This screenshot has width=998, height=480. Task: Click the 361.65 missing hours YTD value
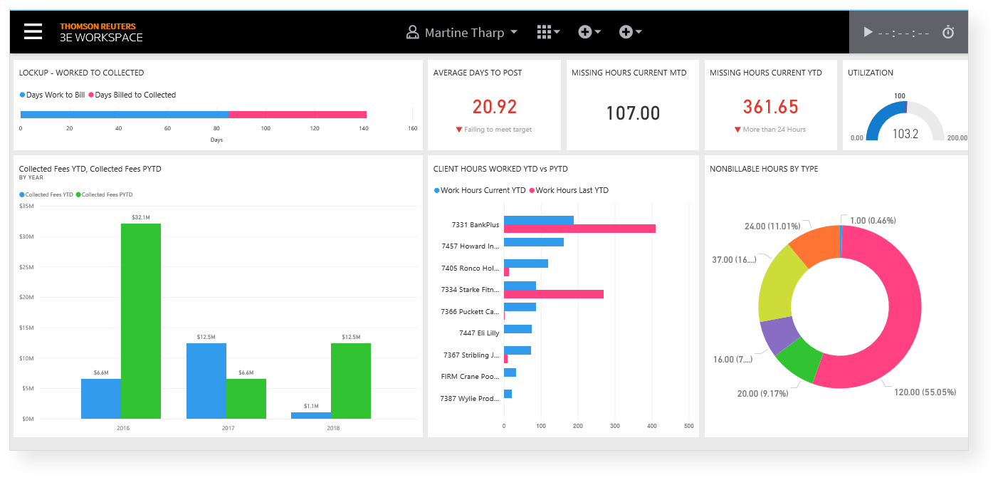coord(770,108)
